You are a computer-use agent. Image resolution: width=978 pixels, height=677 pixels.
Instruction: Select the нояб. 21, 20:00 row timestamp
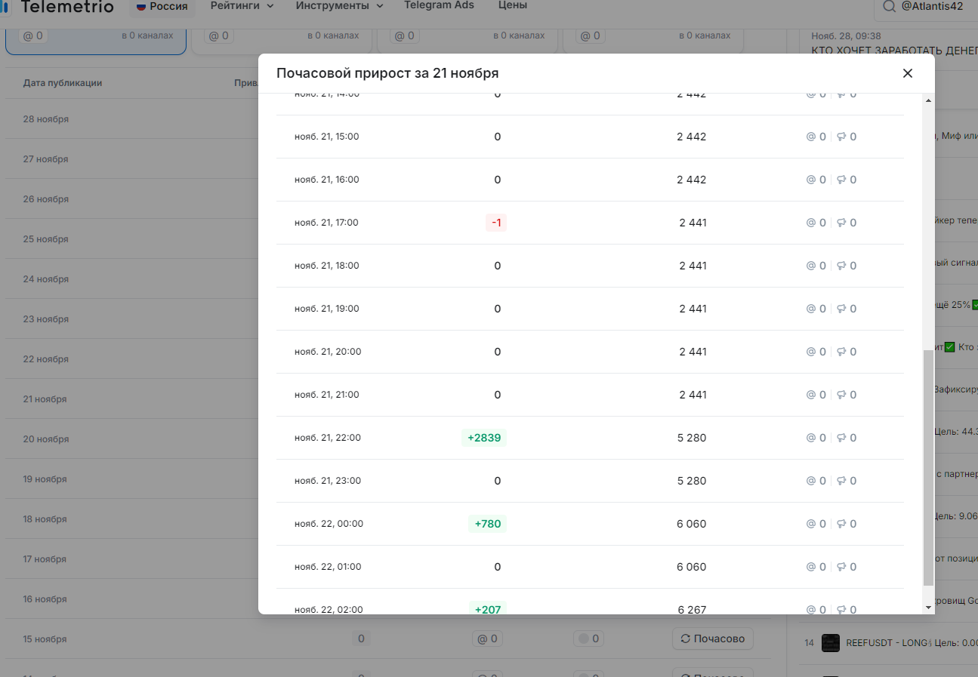tap(328, 352)
